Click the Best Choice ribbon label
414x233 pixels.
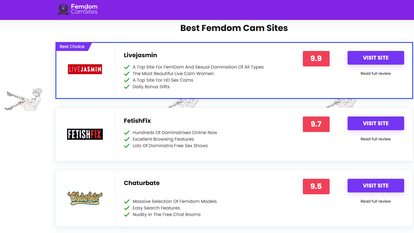(72, 46)
